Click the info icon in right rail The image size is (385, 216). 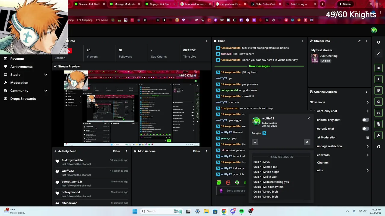(x=378, y=42)
